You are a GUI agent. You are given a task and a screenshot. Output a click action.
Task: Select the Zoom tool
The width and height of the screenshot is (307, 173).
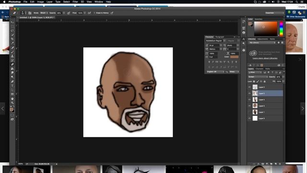pyautogui.click(x=12, y=103)
